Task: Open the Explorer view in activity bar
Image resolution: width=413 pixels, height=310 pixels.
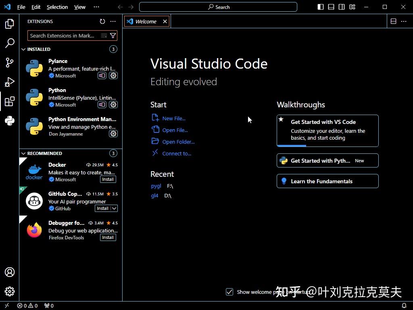Action: pos(10,24)
